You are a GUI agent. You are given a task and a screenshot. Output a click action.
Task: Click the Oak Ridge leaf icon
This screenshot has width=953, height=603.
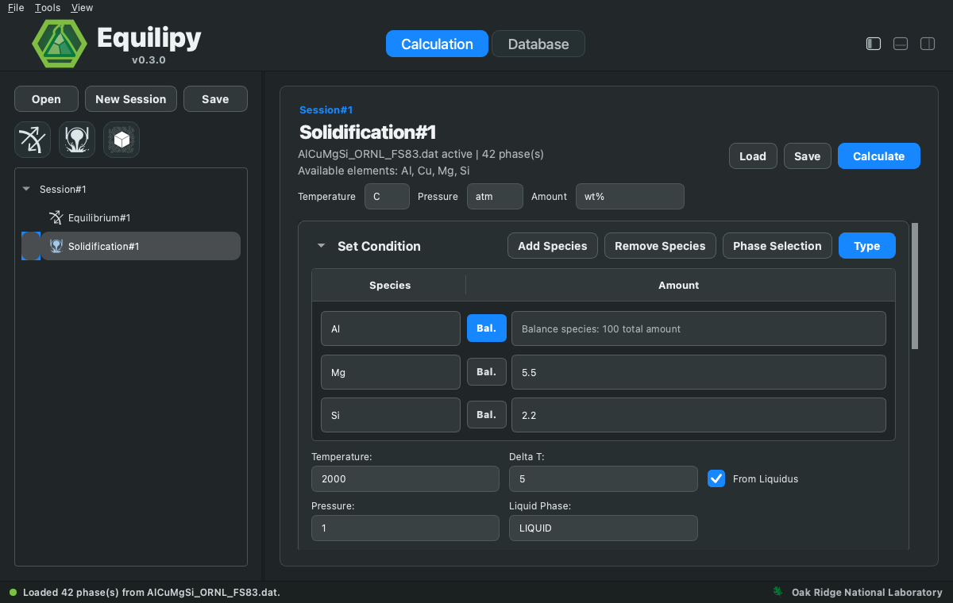coord(778,592)
